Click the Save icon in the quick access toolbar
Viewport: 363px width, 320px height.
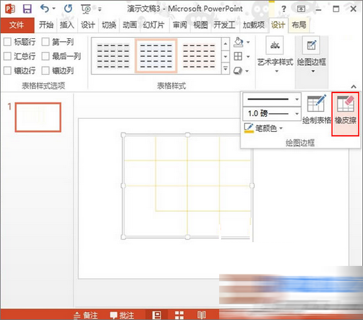27,9
